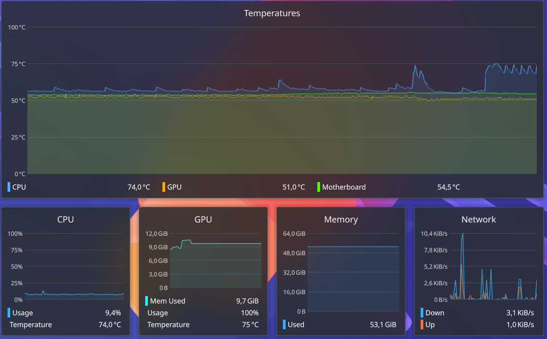Viewport: 547px width, 339px height.
Task: Click the Temperature label in GPU widget
Action: point(168,324)
